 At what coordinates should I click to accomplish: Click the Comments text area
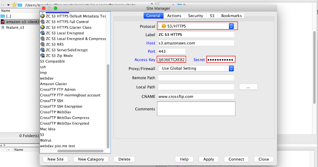(x=196, y=109)
